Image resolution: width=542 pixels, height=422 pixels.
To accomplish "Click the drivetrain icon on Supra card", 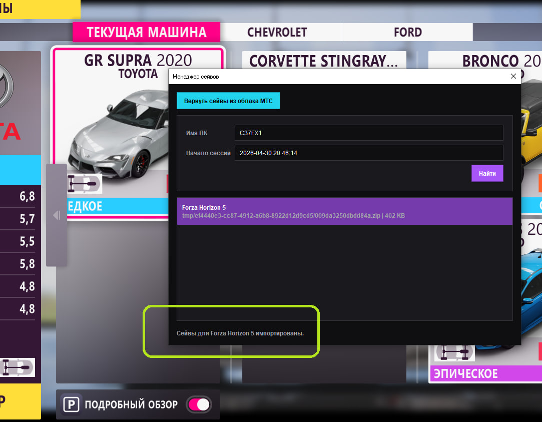I will click(84, 184).
